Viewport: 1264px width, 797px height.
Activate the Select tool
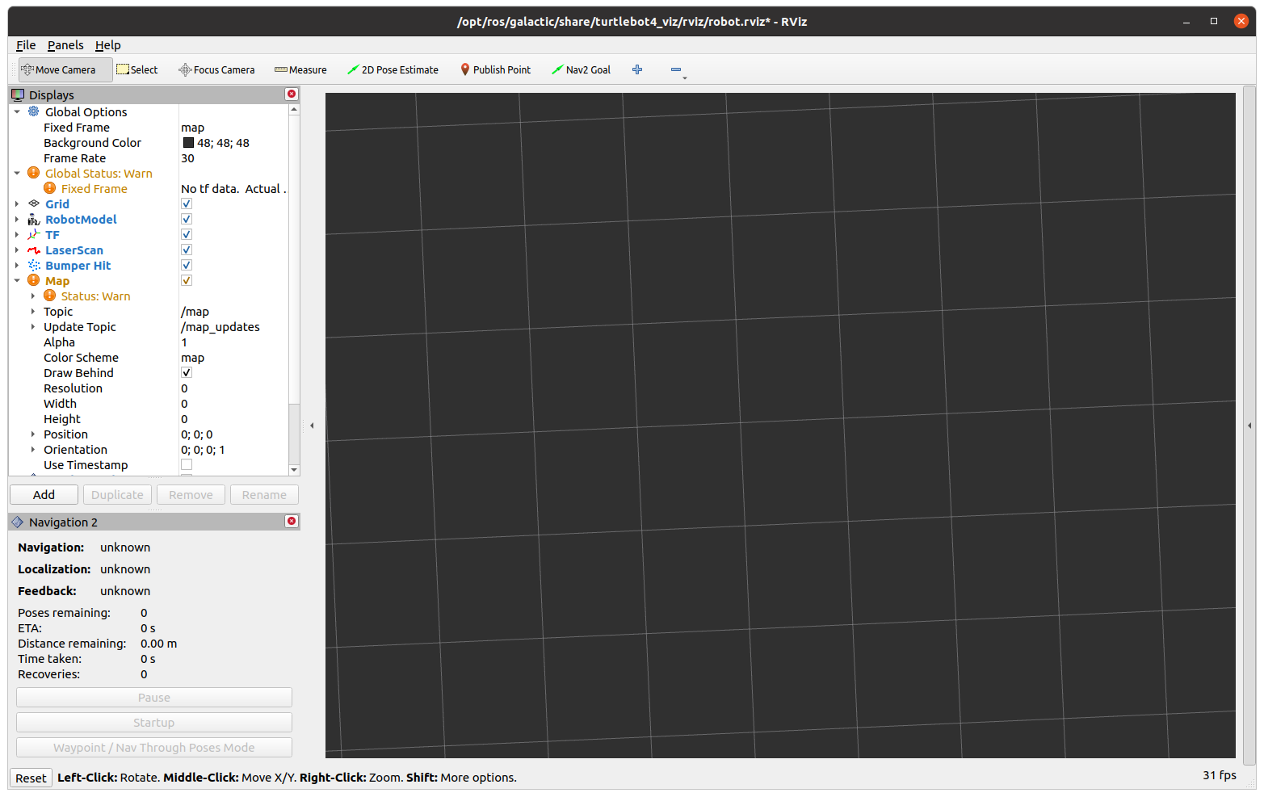click(136, 69)
